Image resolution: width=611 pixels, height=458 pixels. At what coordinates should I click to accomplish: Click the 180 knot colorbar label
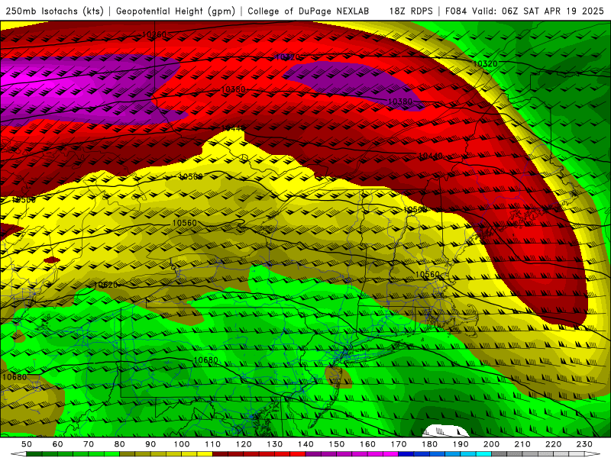pyautogui.click(x=430, y=444)
